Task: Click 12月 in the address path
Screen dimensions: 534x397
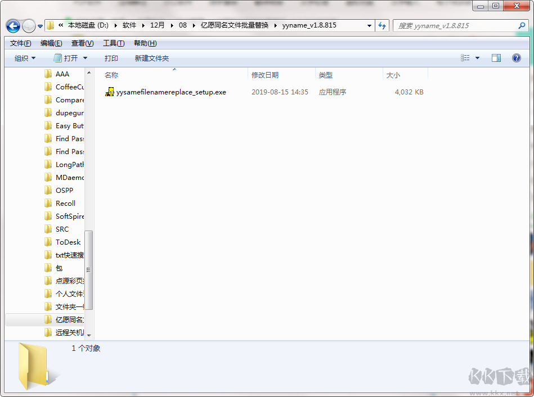Action: point(158,25)
